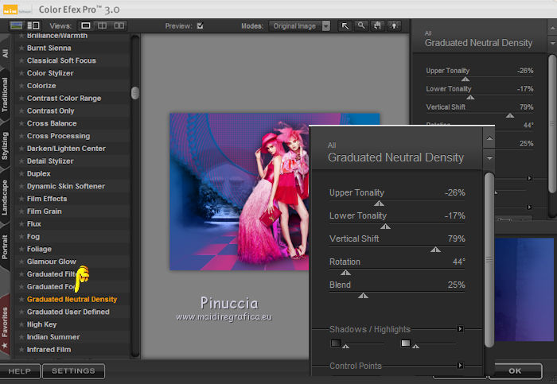Adjust the Vertical Shift slider handle

point(435,249)
